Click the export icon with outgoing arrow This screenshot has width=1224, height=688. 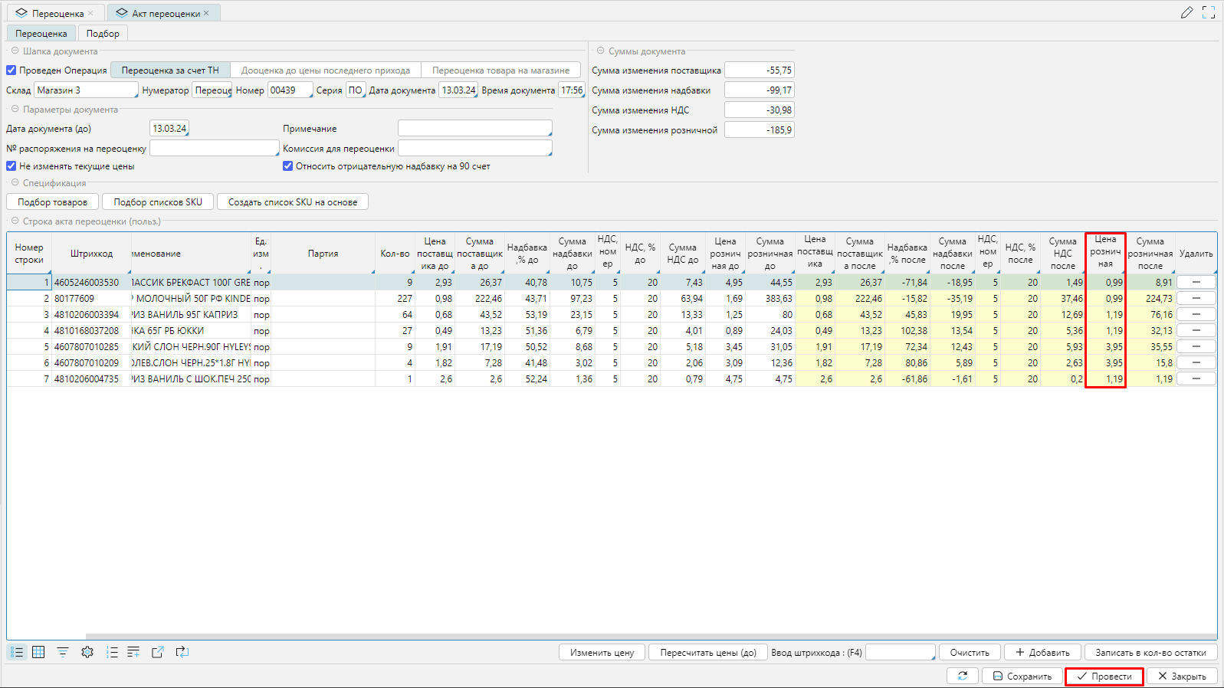click(x=158, y=652)
